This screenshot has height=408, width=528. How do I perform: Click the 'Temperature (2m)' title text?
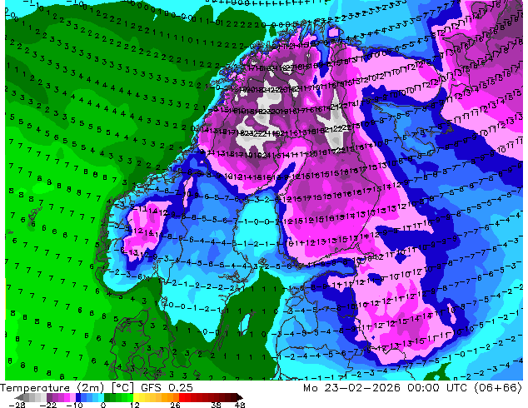pos(52,388)
